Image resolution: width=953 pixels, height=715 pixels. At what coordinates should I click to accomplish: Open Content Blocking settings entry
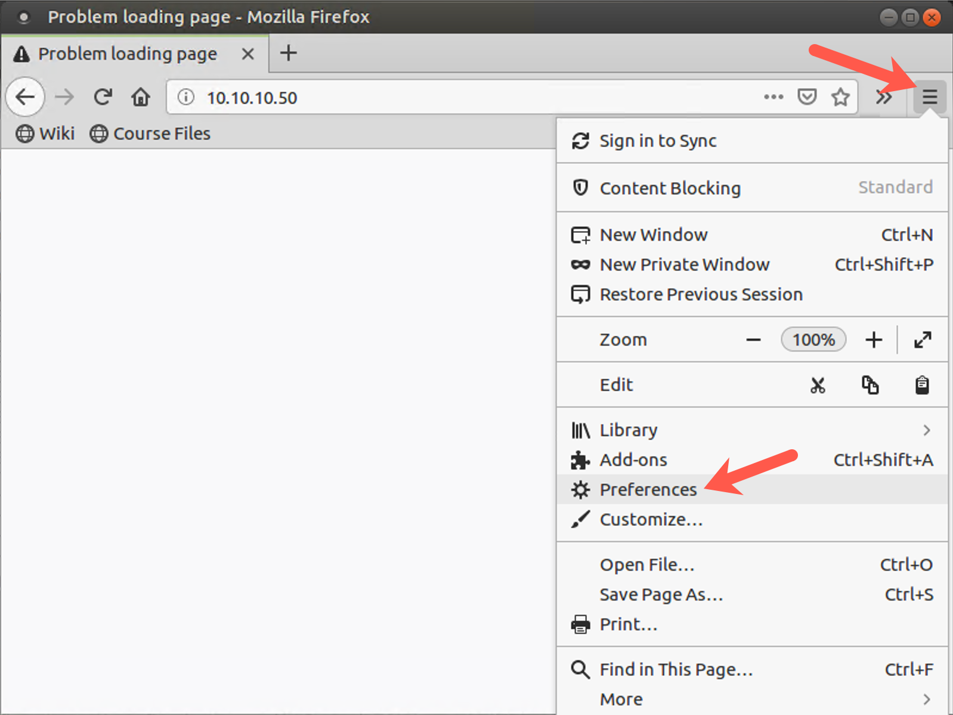point(752,188)
